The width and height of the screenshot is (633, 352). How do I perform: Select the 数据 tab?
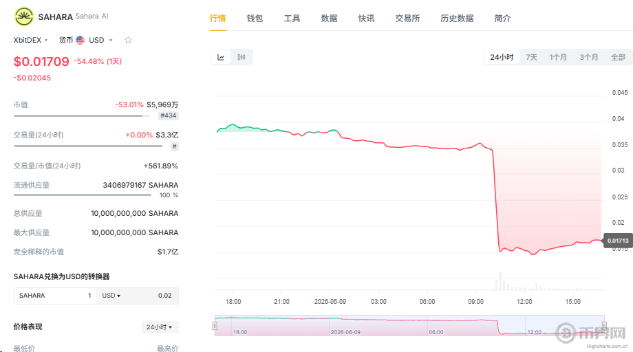[x=329, y=18]
